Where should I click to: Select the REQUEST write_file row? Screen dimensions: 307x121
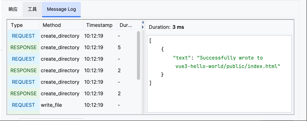[x=72, y=105]
